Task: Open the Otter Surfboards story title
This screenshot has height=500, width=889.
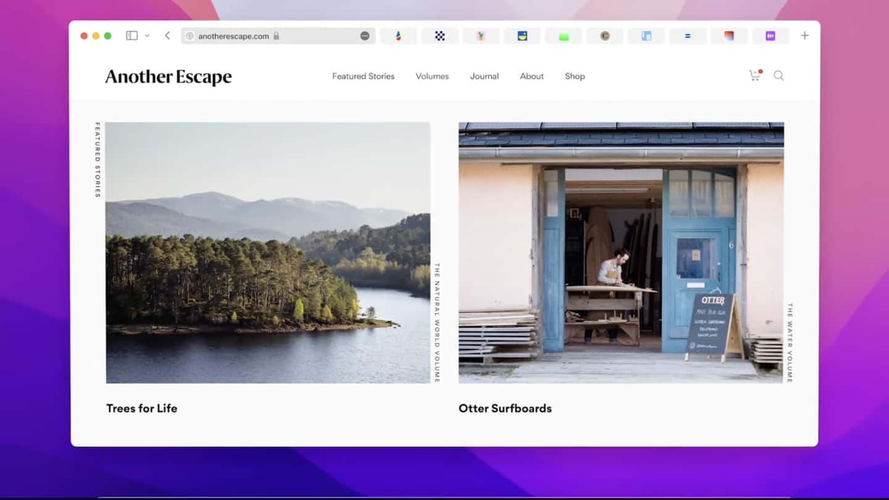Action: click(505, 408)
